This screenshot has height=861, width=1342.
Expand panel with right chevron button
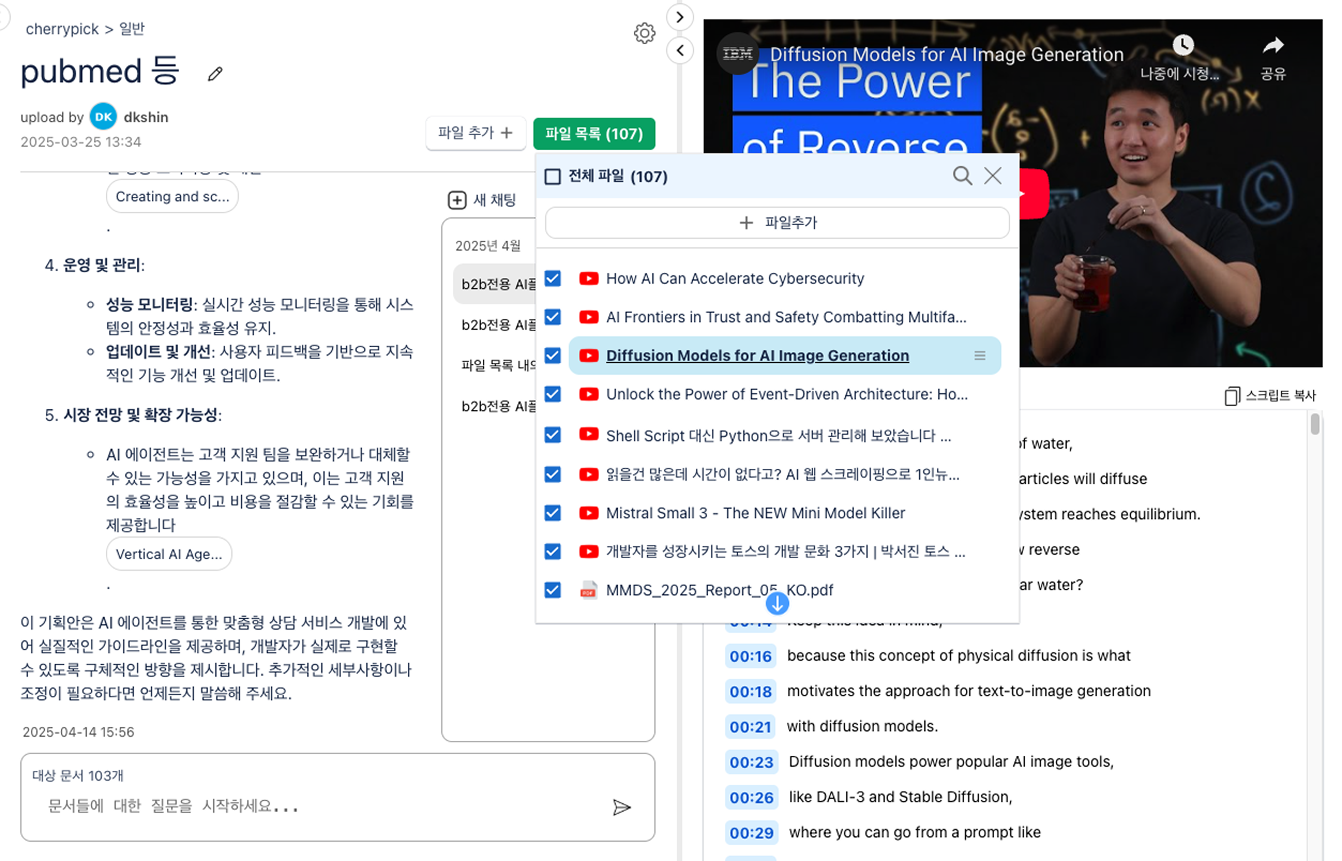click(x=680, y=17)
